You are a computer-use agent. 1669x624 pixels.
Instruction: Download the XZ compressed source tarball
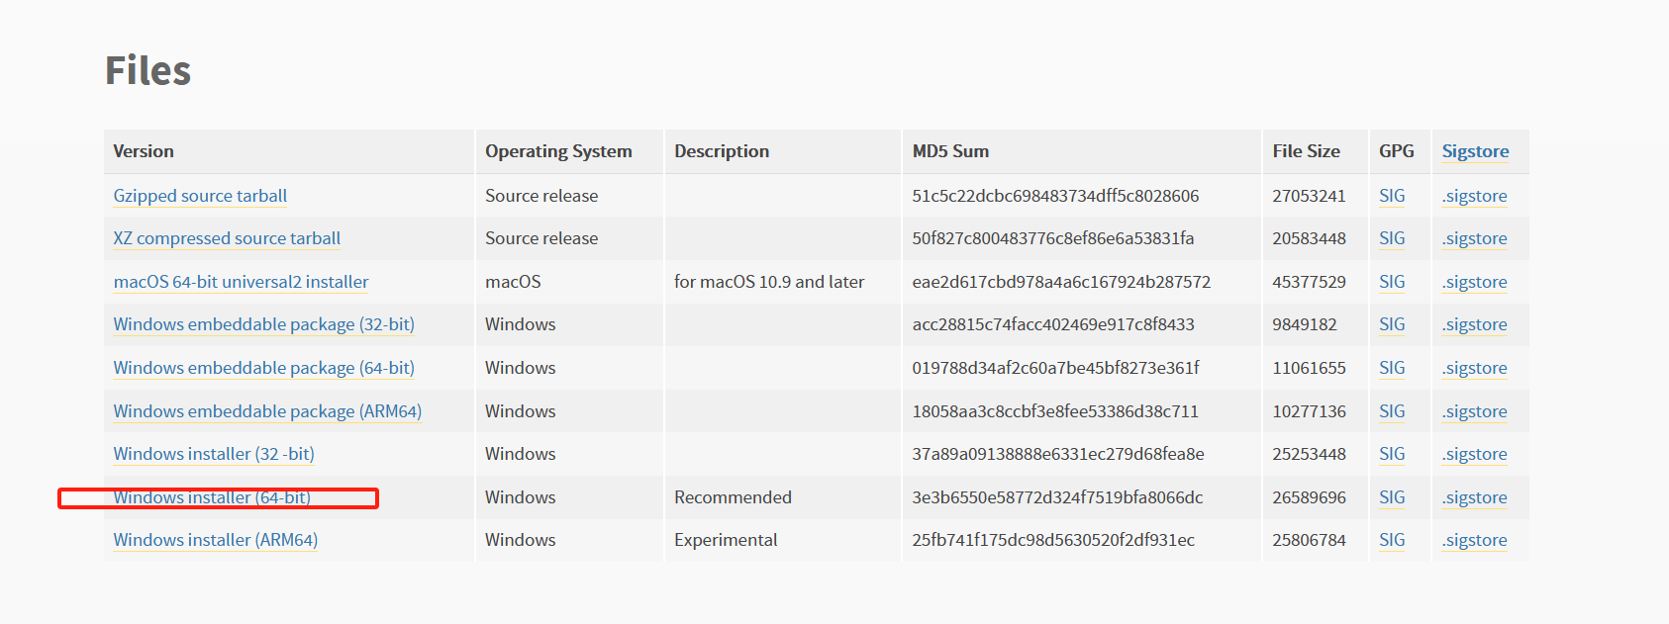tap(227, 238)
